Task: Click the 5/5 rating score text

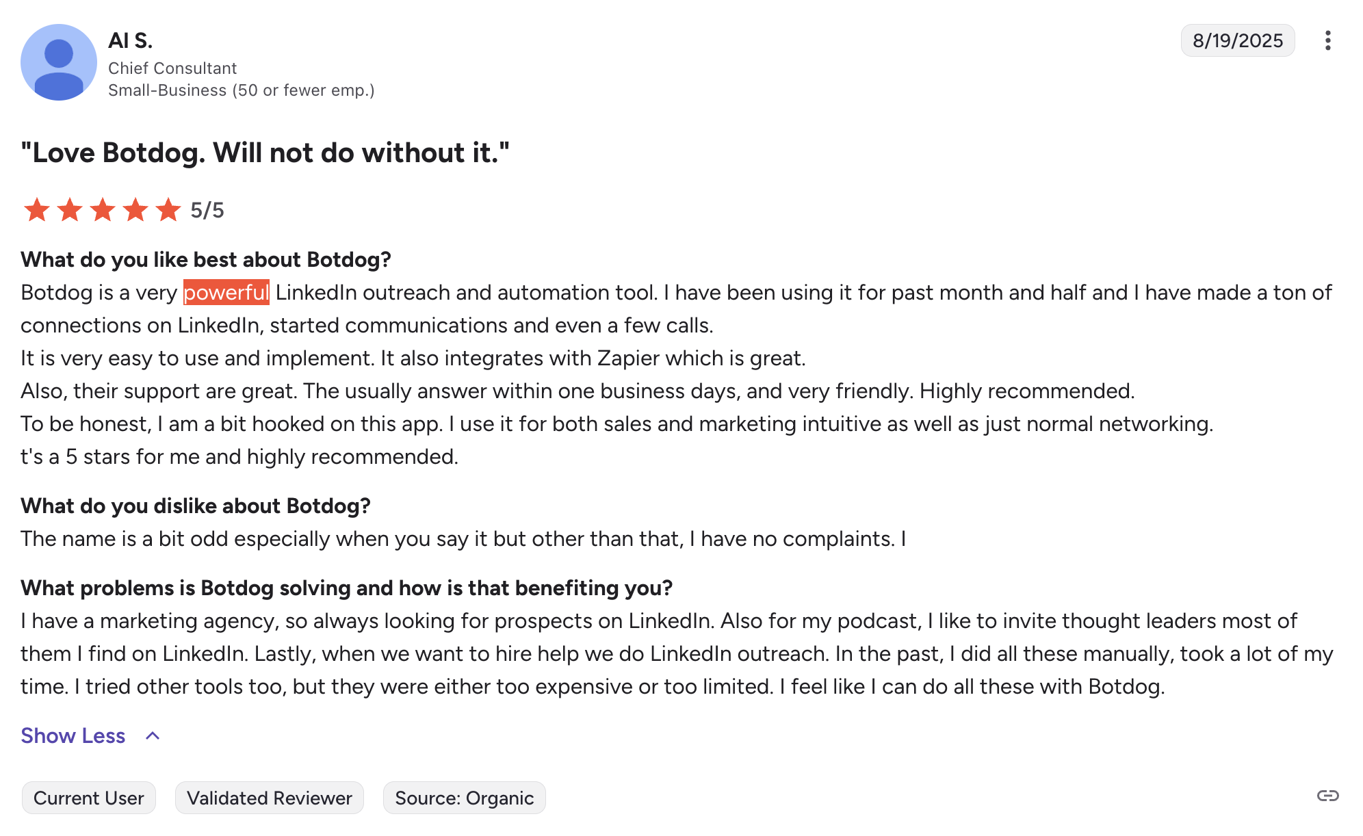Action: click(207, 210)
